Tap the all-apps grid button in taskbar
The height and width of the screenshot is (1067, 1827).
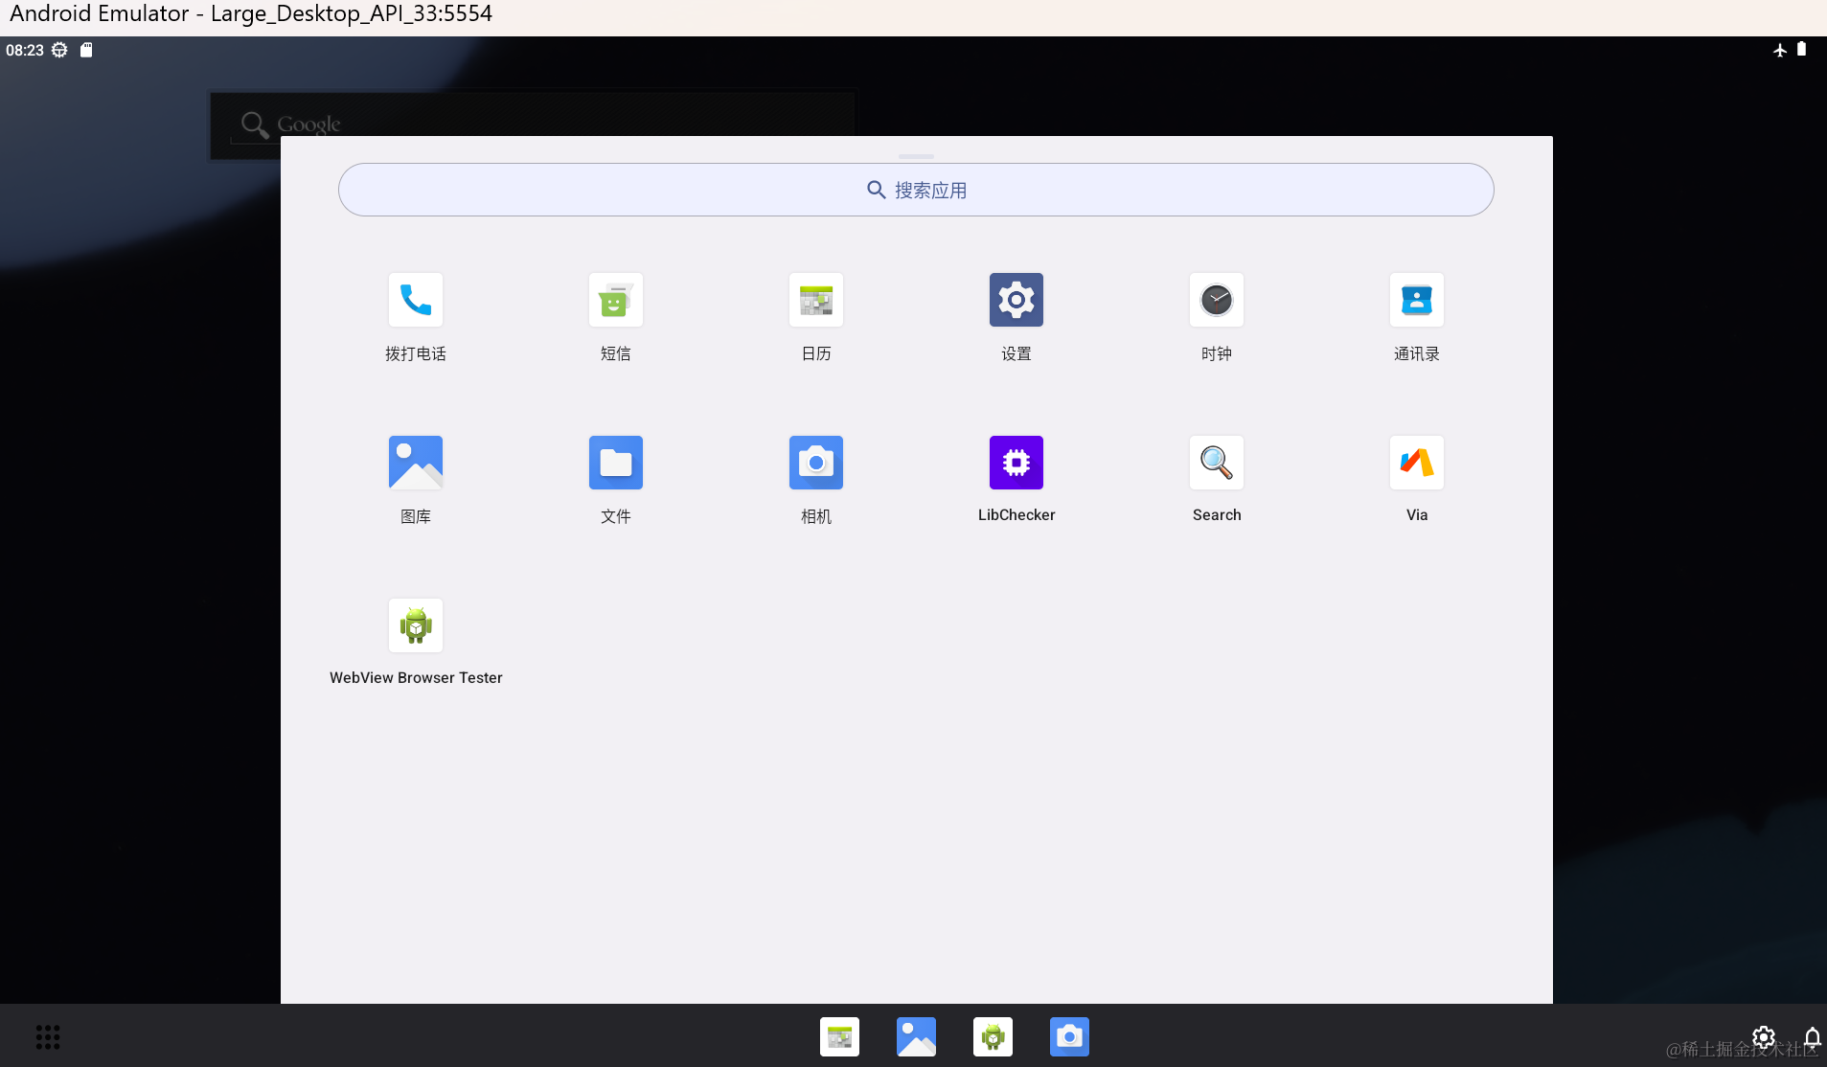tap(48, 1036)
